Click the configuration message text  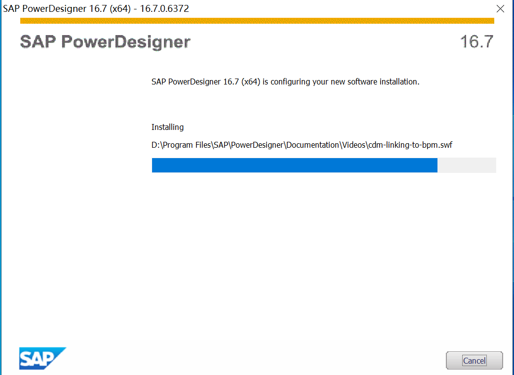point(285,82)
